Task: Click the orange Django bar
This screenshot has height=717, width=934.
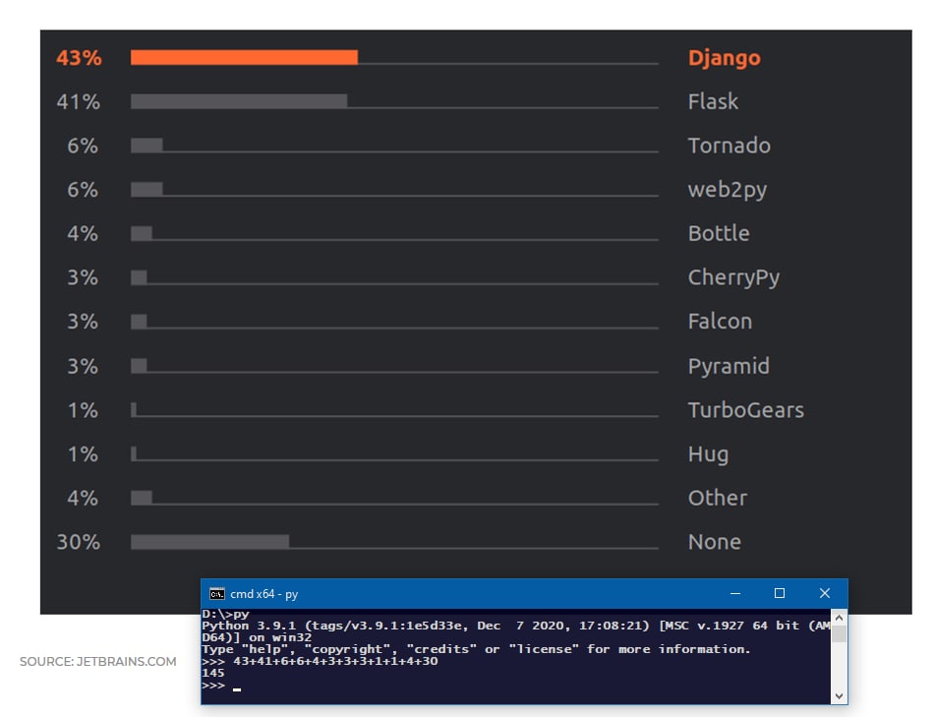Action: pyautogui.click(x=244, y=57)
